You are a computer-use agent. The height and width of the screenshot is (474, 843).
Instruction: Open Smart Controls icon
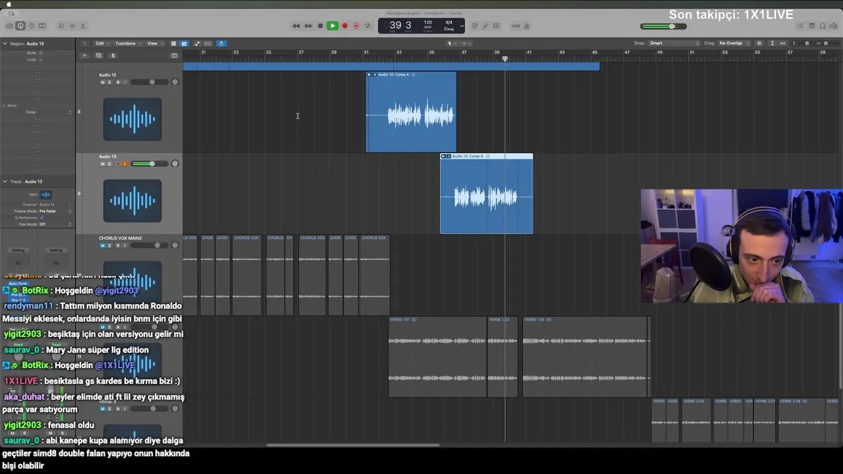point(61,26)
